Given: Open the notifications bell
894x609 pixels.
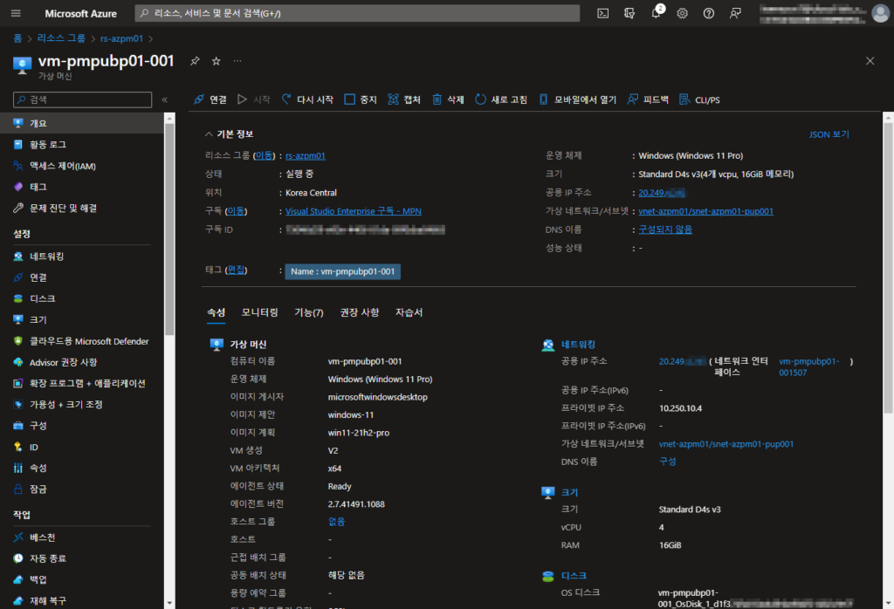Looking at the screenshot, I should pyautogui.click(x=657, y=13).
